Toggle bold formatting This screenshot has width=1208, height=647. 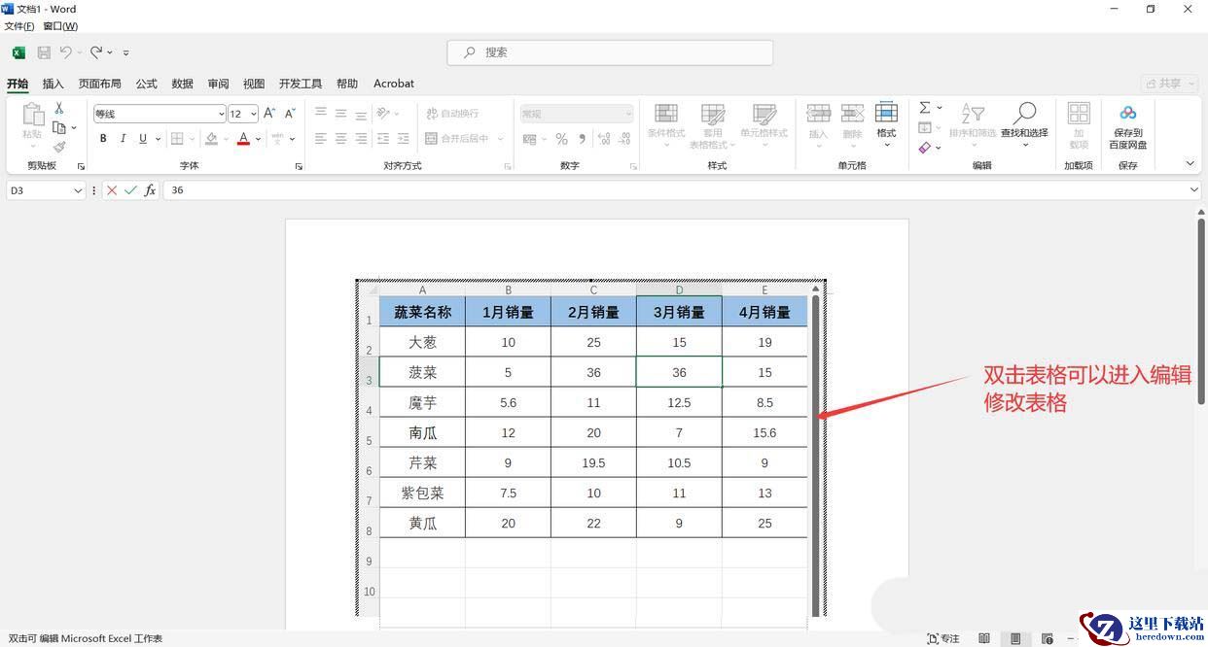[103, 139]
